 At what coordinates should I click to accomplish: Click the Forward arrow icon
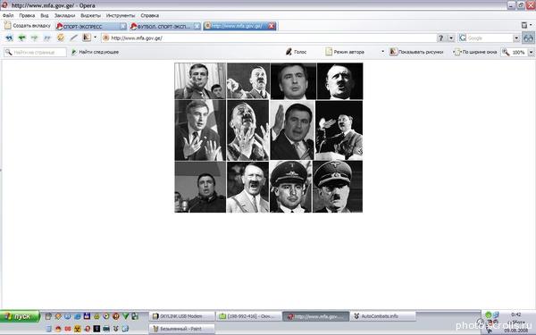(35, 38)
